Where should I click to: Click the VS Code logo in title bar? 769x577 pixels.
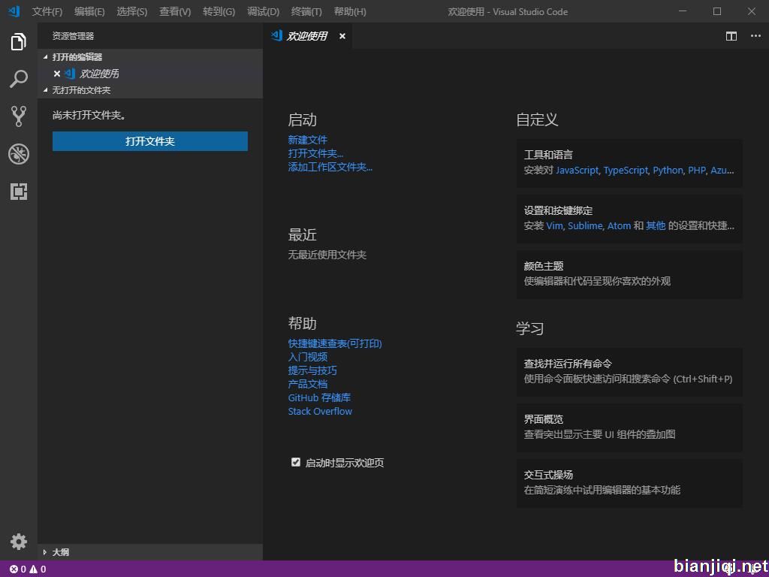[14, 11]
